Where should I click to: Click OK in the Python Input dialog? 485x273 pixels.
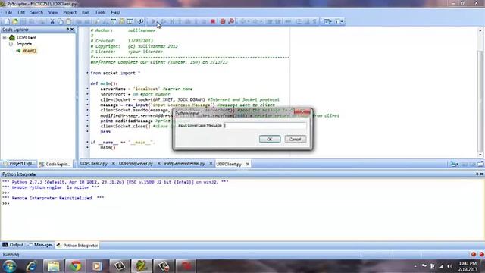pyautogui.click(x=270, y=139)
